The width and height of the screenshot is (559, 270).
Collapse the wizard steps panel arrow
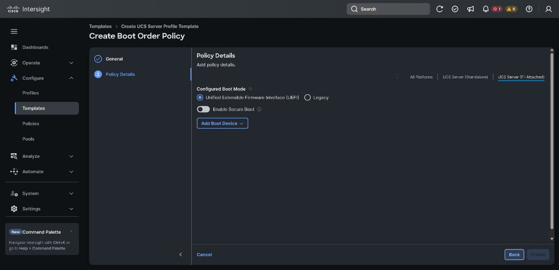pos(181,254)
